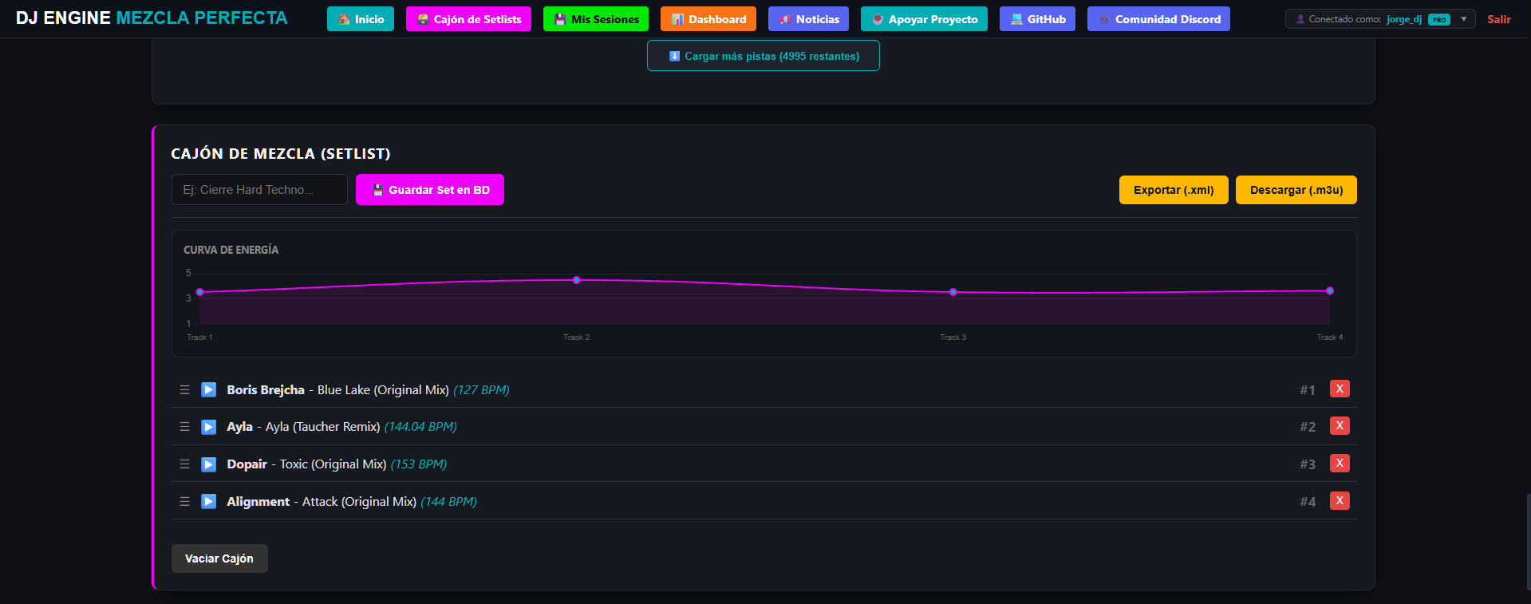Play the Alignment Attack track
Viewport: 1531px width, 604px height.
click(x=208, y=501)
